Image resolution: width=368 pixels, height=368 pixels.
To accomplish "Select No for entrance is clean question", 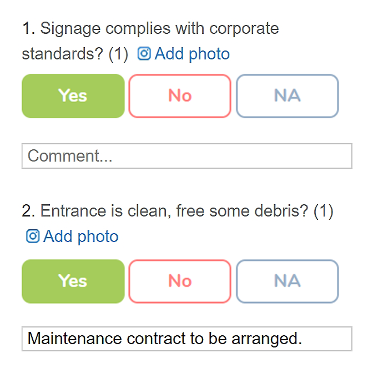I will (x=180, y=281).
